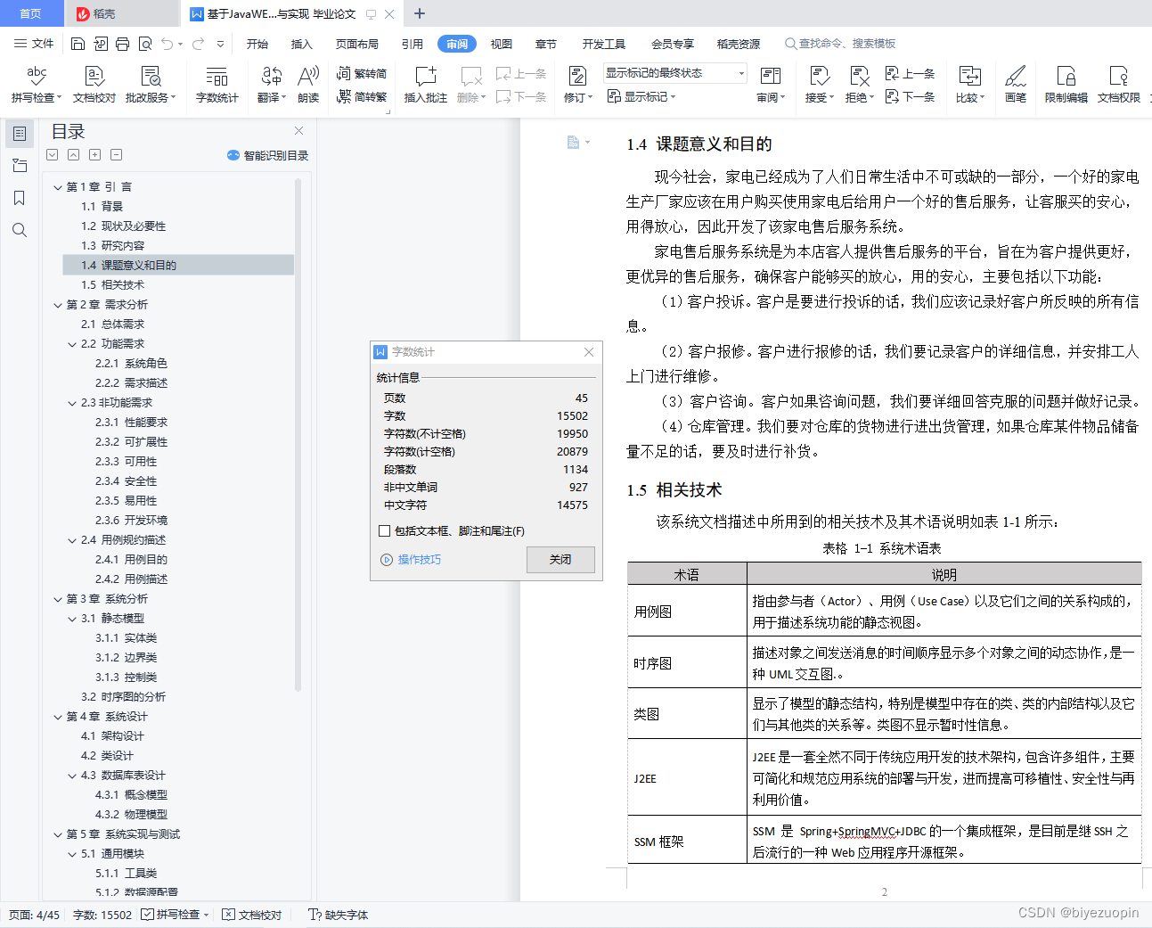The width and height of the screenshot is (1152, 928).
Task: Start 朗读 text-to-speech reading
Action: [307, 85]
